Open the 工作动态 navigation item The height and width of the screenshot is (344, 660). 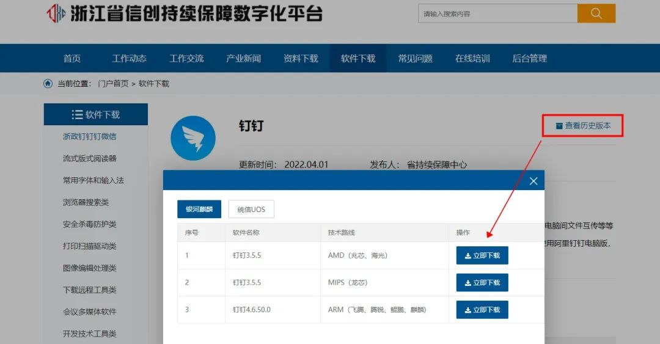pos(129,59)
